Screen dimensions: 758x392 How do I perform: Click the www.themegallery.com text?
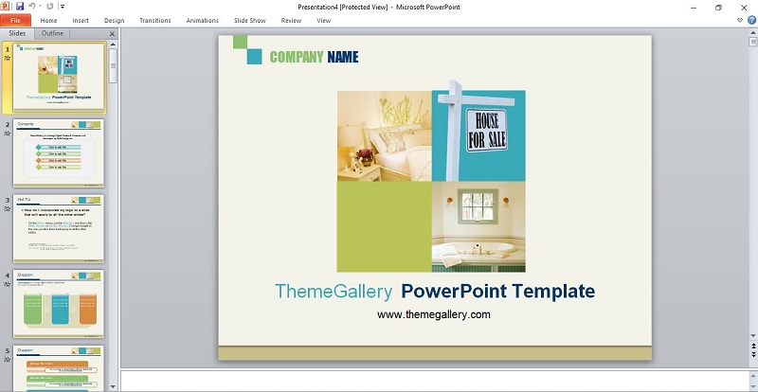(x=434, y=314)
